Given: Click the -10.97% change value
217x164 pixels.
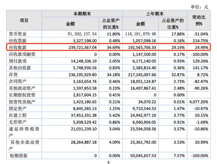Looking at the screenshot, I should (201, 109).
